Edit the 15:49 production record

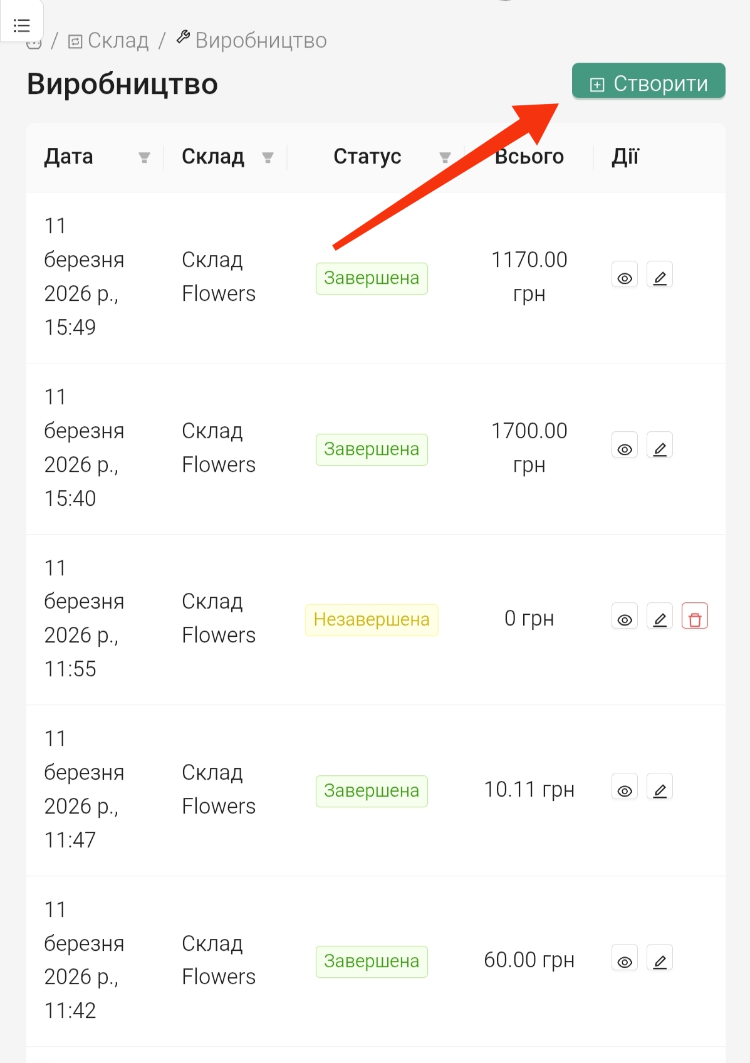(660, 276)
